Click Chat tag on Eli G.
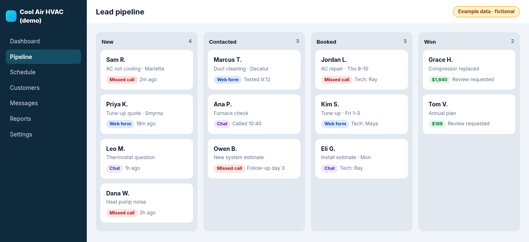The width and height of the screenshot is (529, 242). pyautogui.click(x=329, y=168)
